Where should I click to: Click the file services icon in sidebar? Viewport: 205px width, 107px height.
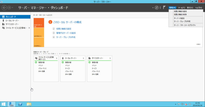coord(3,28)
